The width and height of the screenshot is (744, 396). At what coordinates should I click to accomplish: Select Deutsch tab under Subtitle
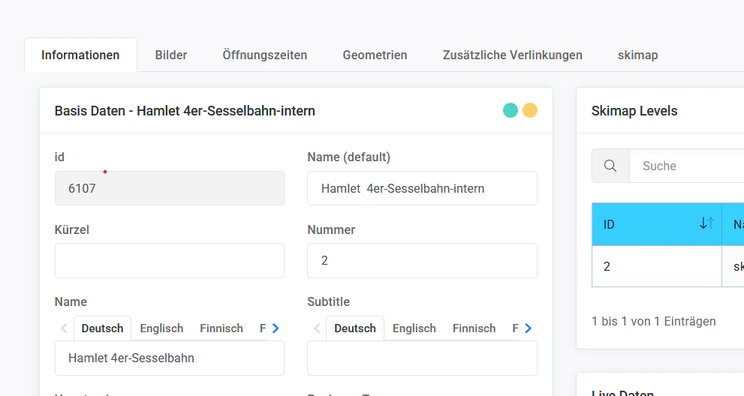[x=355, y=328]
